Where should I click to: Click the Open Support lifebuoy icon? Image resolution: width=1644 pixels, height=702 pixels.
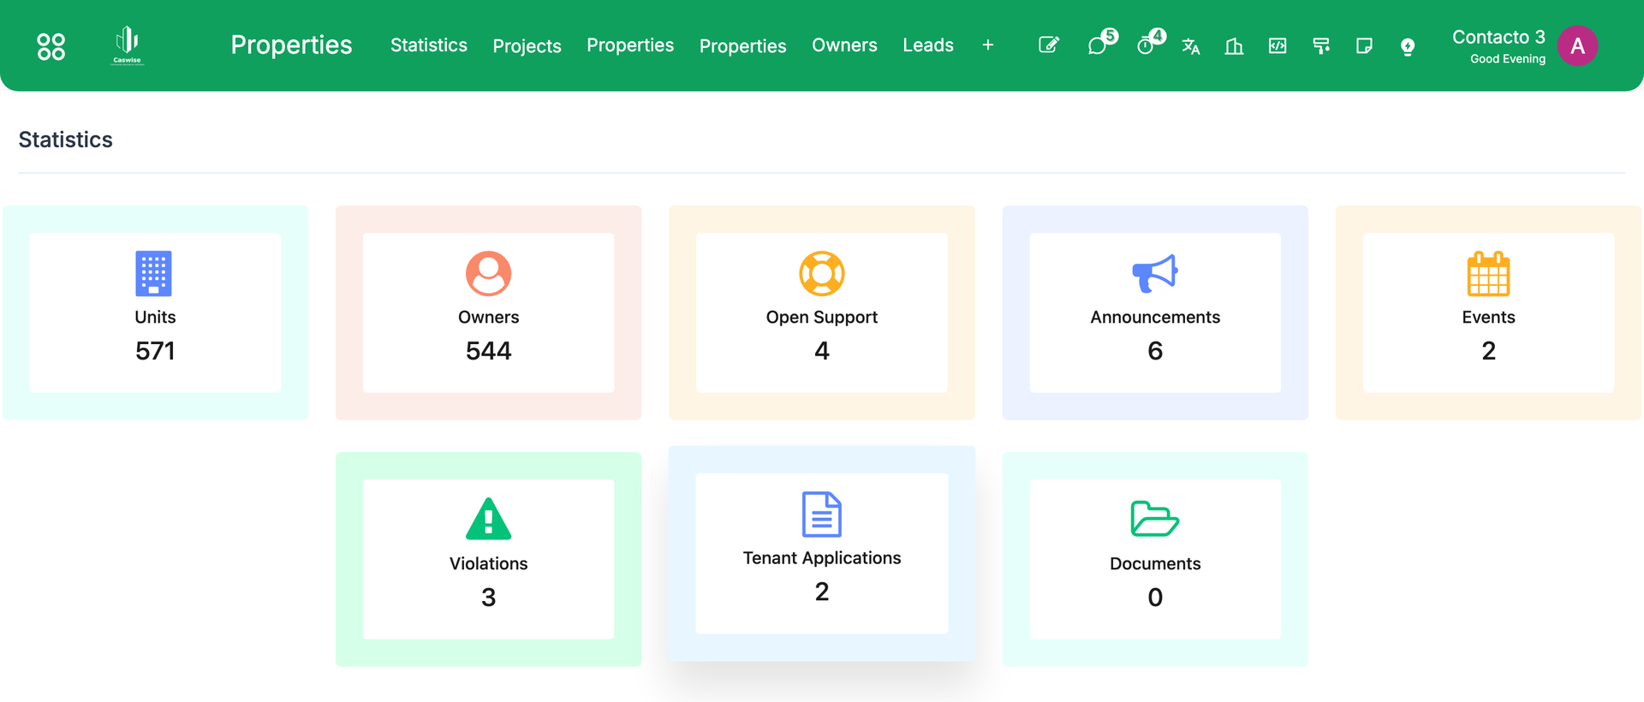(822, 273)
